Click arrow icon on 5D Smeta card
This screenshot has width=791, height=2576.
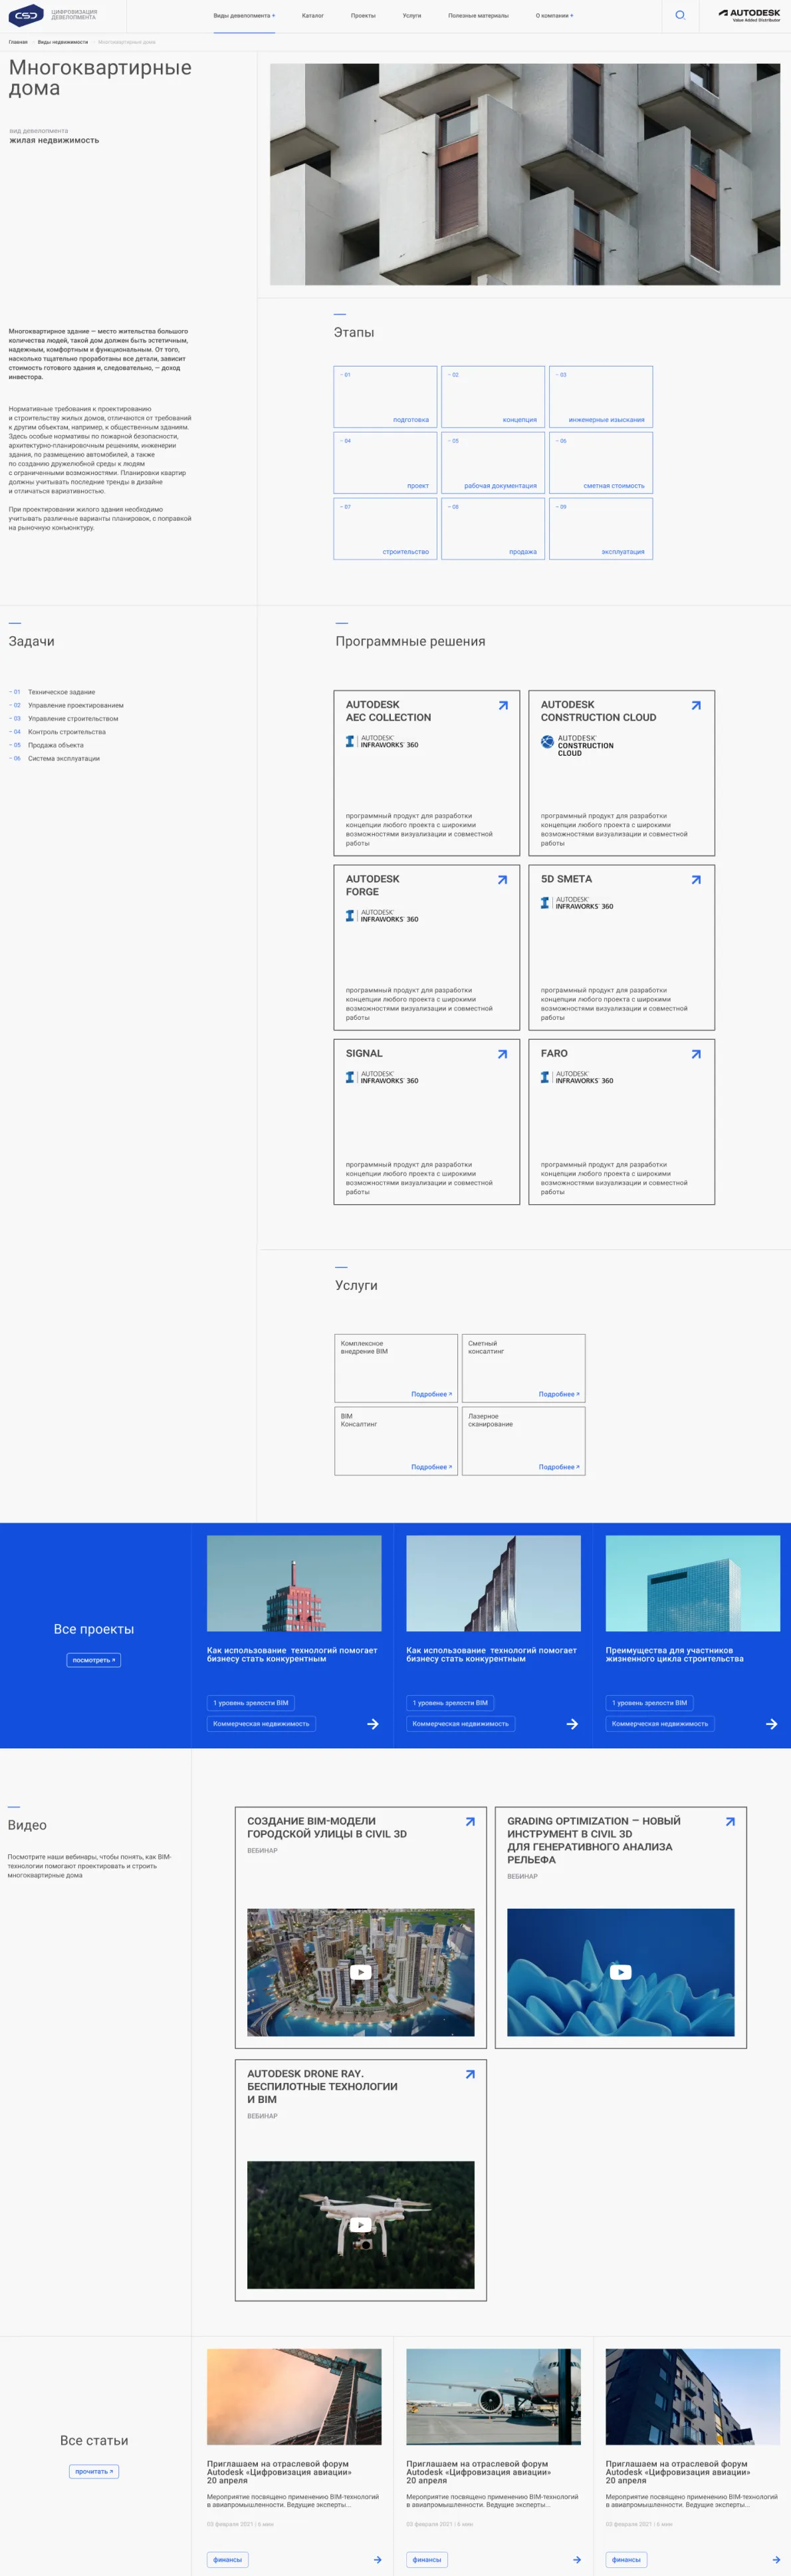pyautogui.click(x=696, y=880)
